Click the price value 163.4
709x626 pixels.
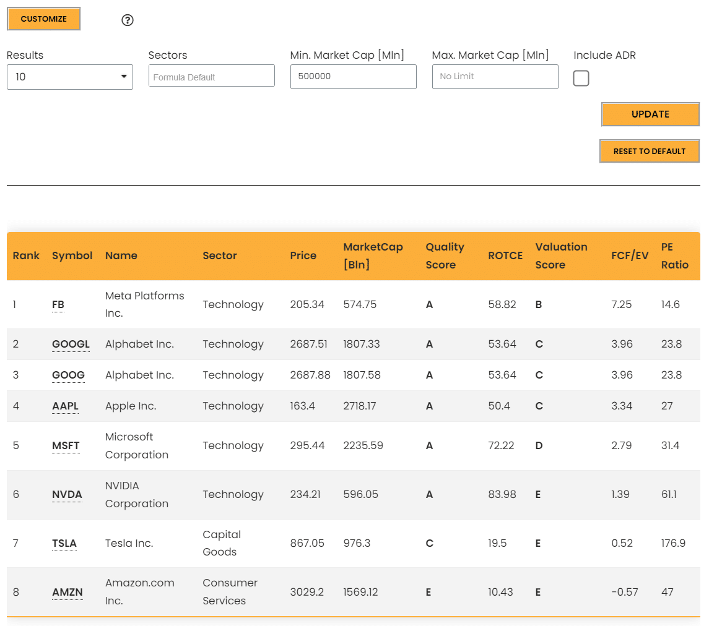click(303, 406)
